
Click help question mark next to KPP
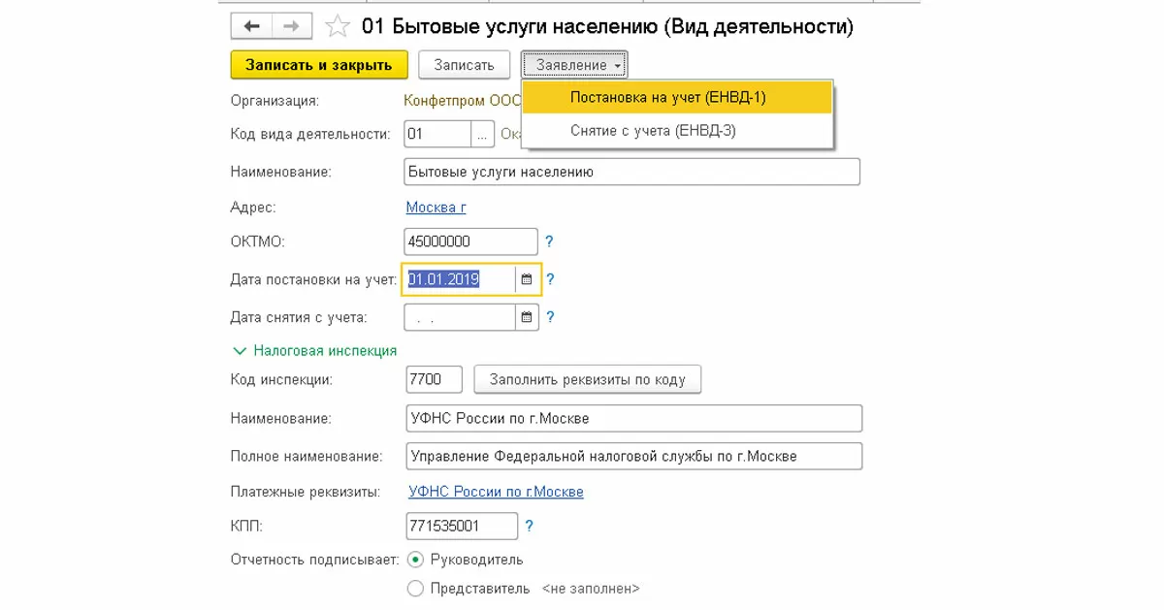tap(529, 527)
